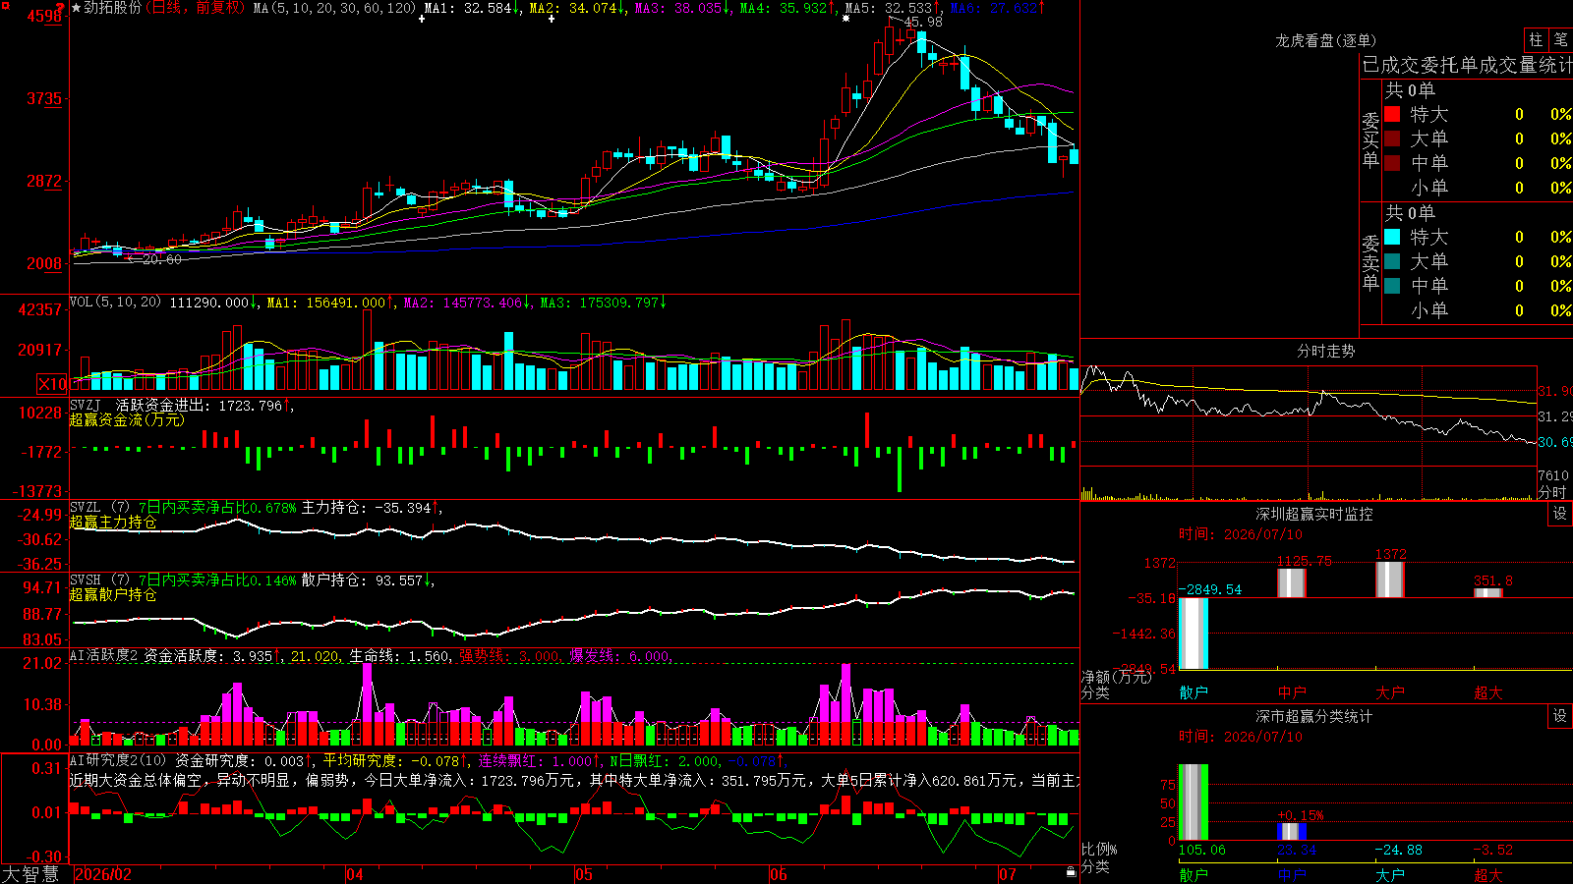
Task: Click the teal 中单 swatch under 委卖单
Action: [x=1392, y=286]
